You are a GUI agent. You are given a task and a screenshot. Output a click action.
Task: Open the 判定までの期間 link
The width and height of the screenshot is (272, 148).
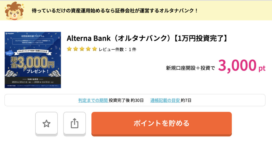click(93, 100)
